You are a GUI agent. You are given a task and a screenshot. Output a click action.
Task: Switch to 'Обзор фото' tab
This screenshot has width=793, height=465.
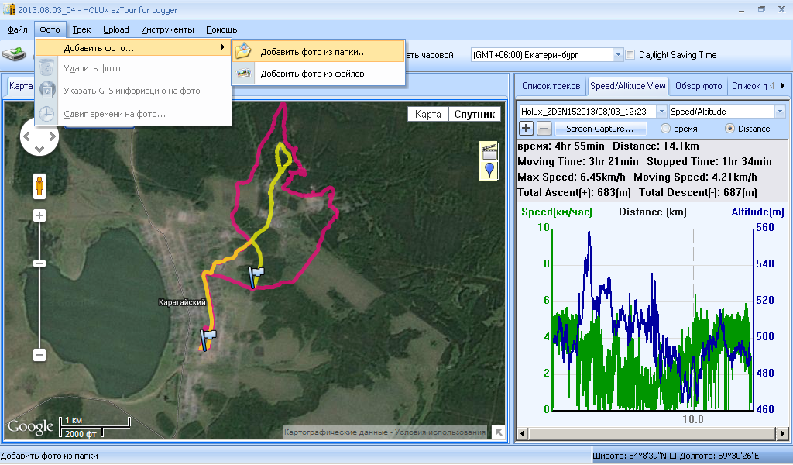[x=699, y=86]
